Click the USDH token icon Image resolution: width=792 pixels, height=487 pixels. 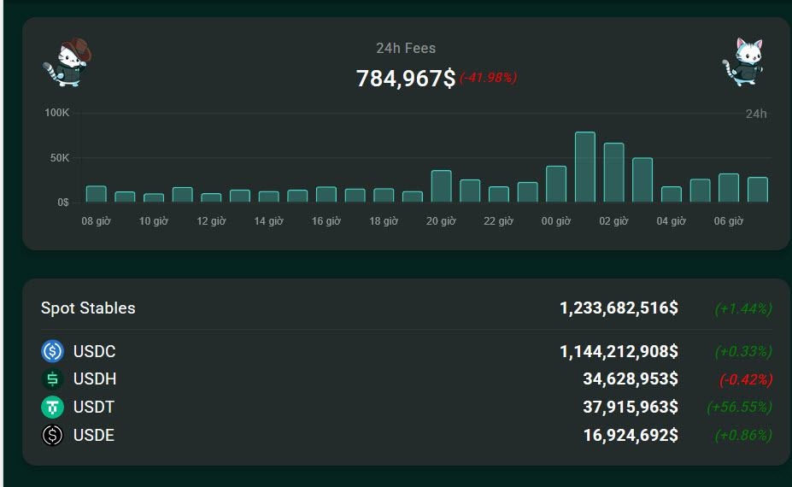53,379
